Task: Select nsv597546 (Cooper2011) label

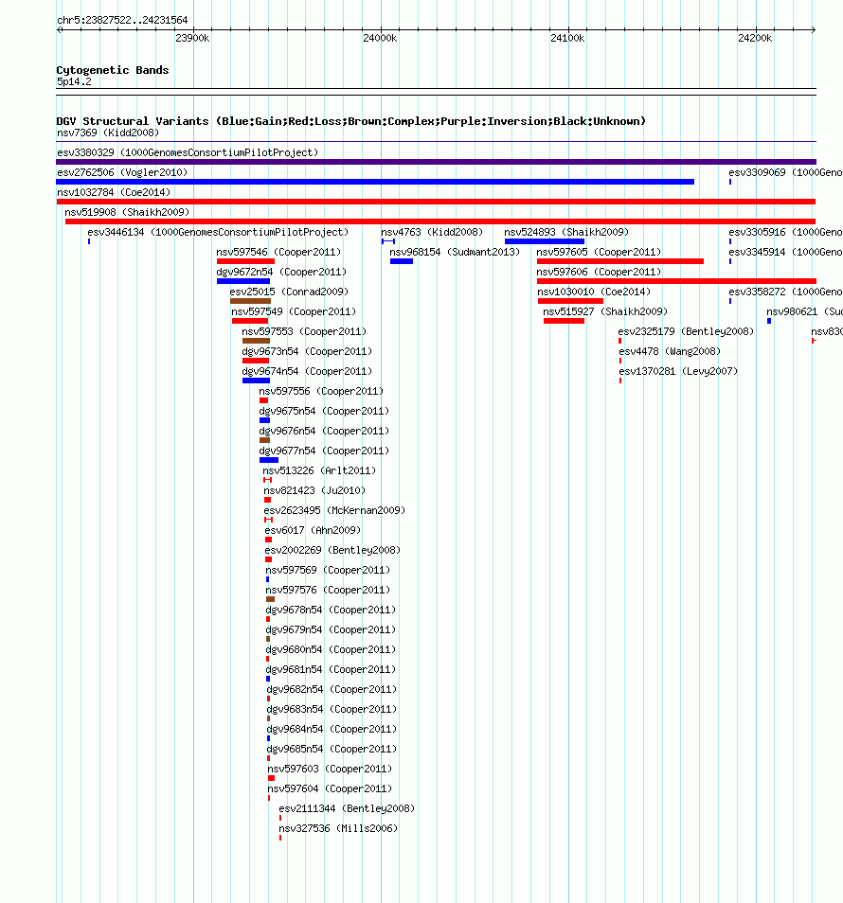Action: click(278, 252)
